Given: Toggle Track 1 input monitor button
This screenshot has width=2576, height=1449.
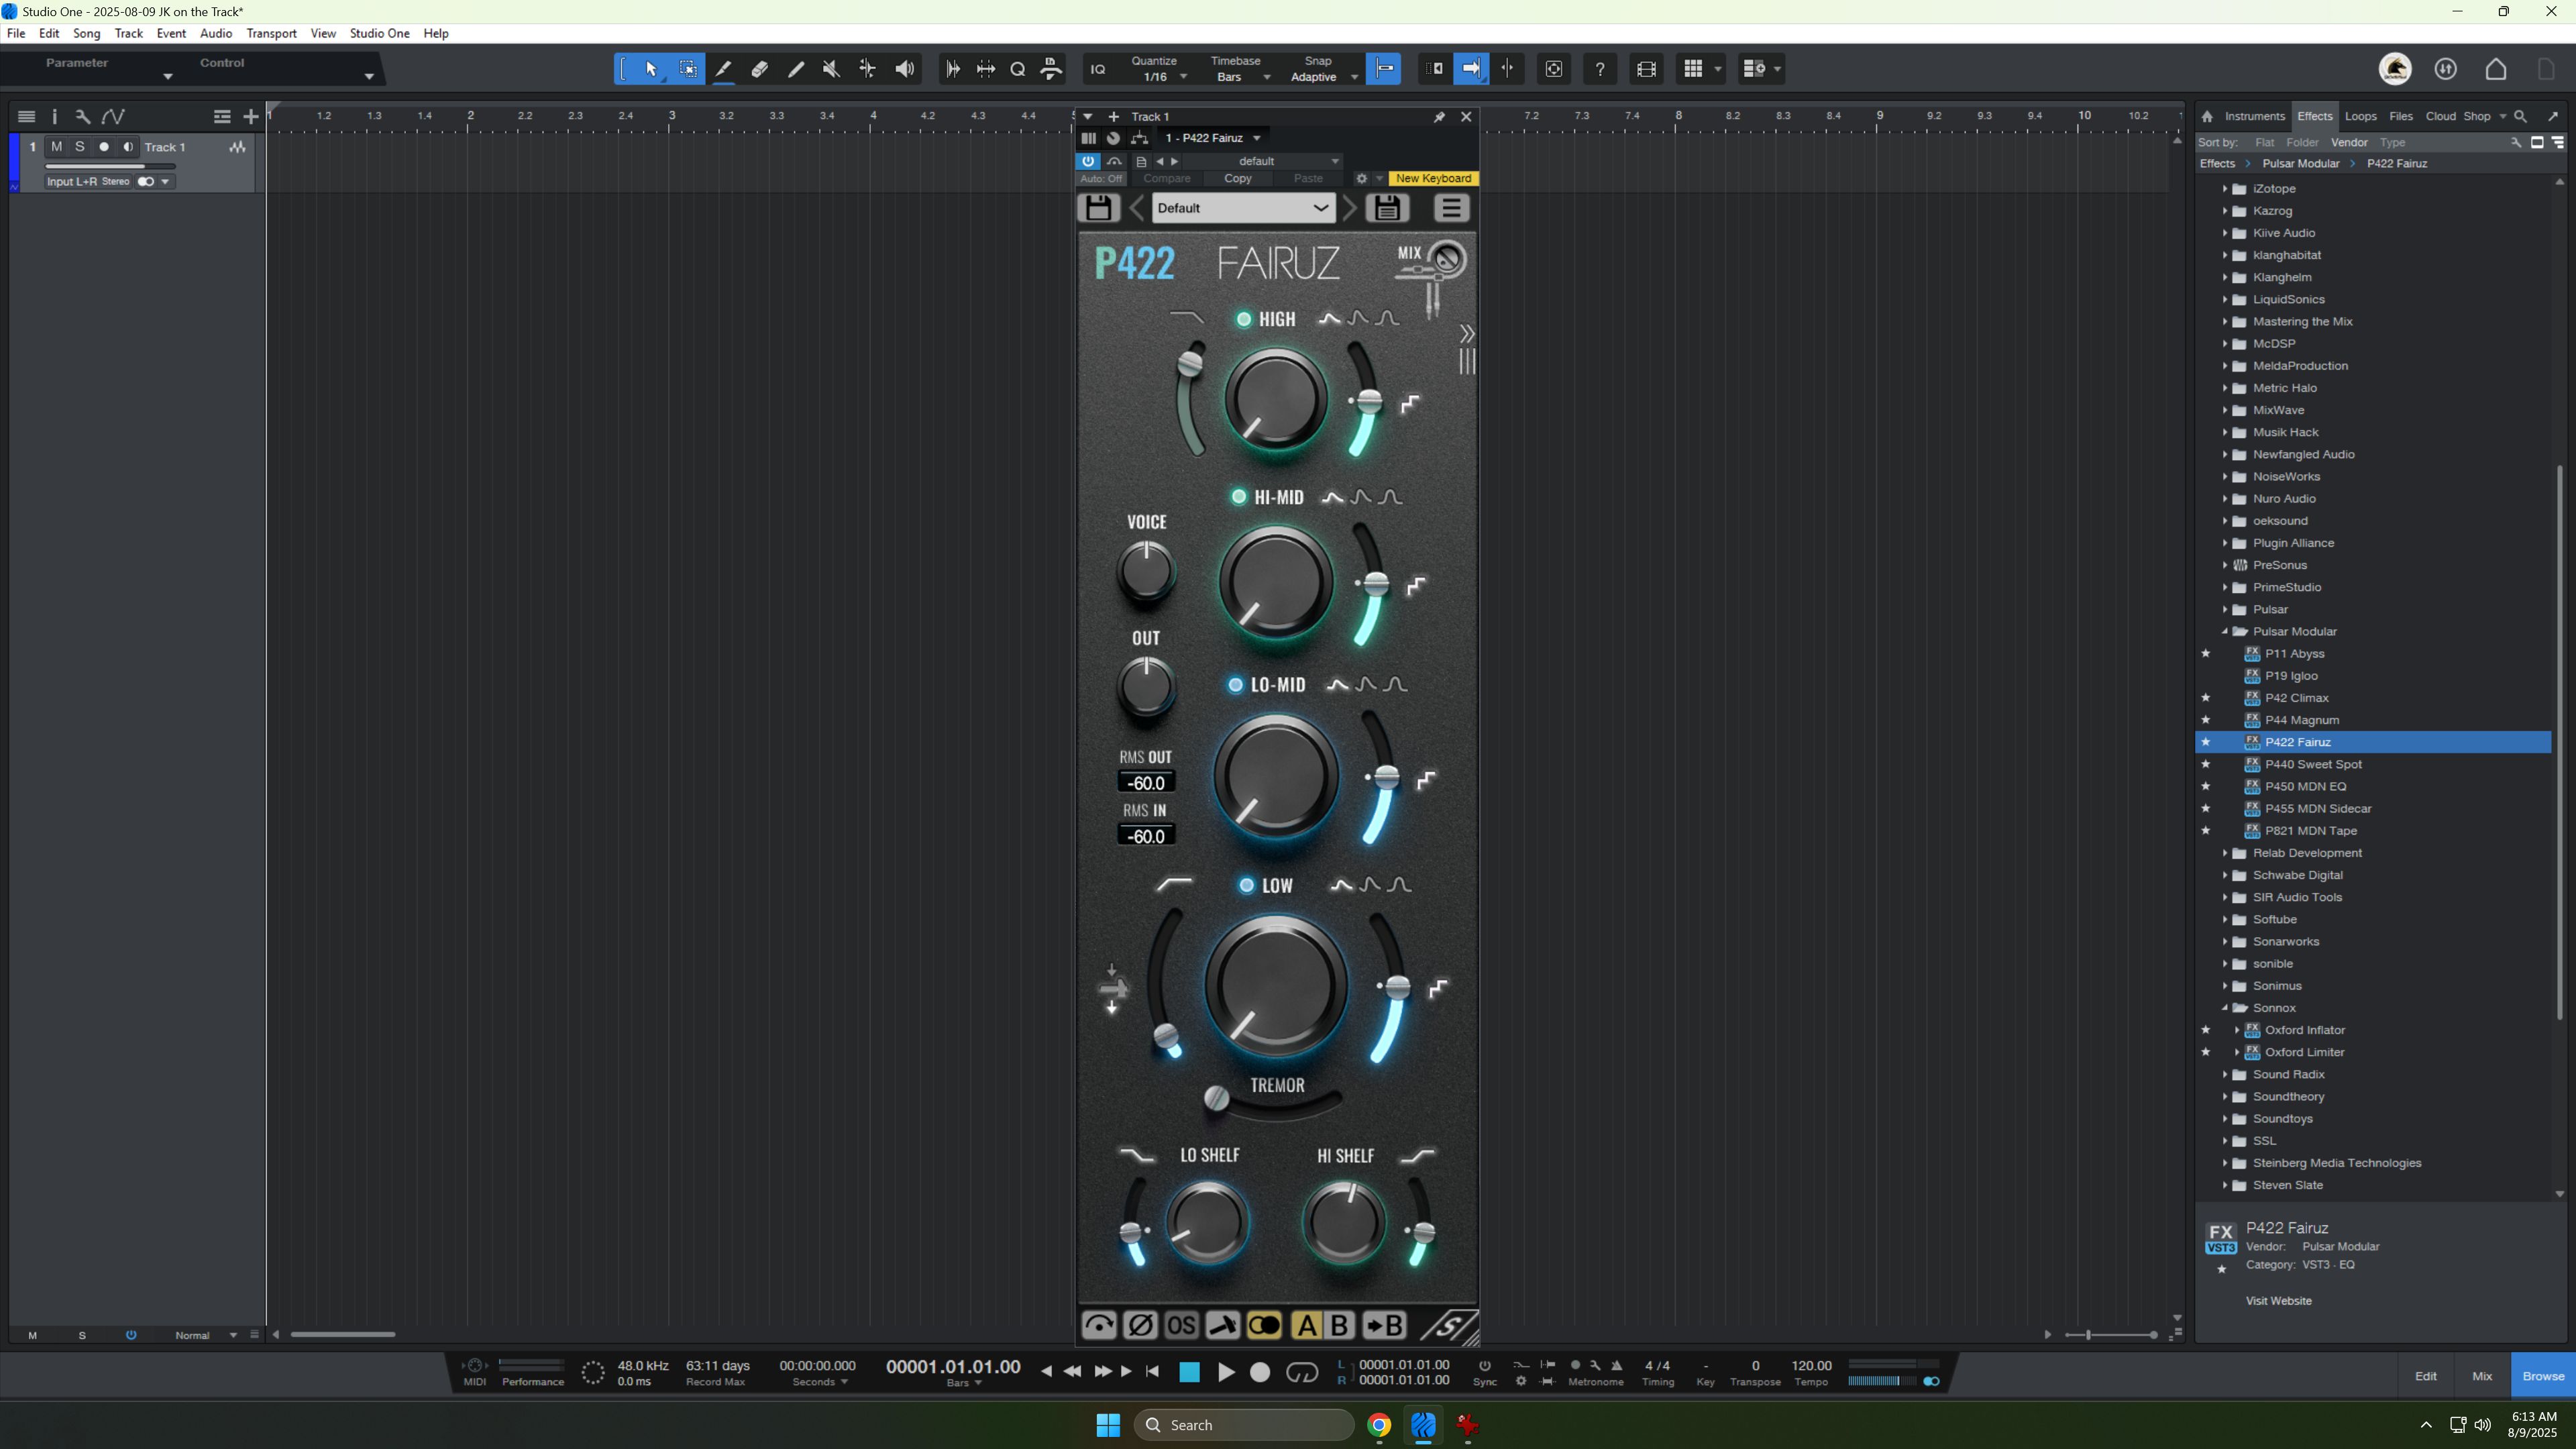Looking at the screenshot, I should (127, 147).
